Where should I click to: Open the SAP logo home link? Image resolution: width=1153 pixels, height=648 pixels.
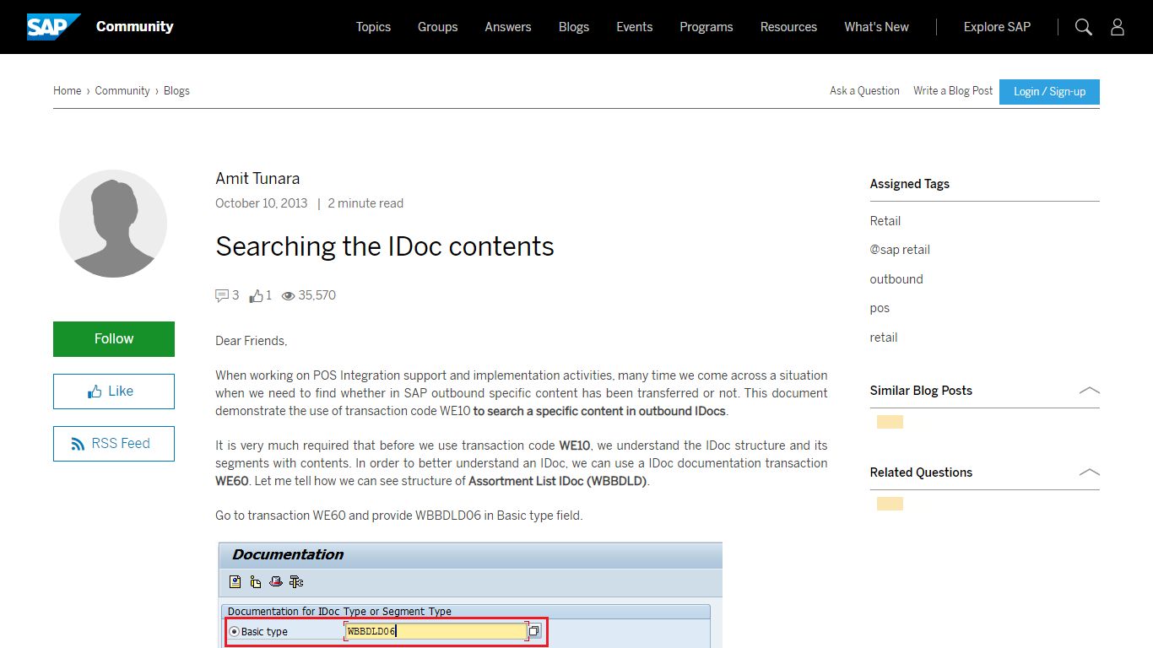[53, 27]
